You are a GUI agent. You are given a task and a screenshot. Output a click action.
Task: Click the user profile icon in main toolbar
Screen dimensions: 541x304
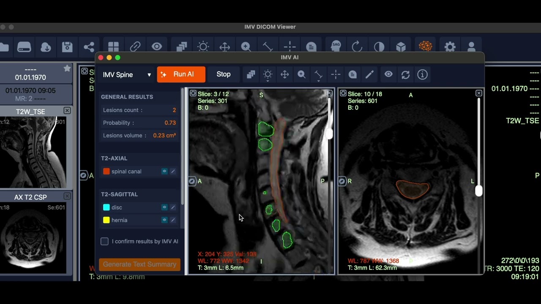point(471,47)
